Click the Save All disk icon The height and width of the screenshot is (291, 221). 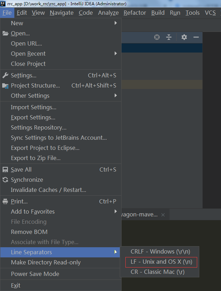point(5,169)
